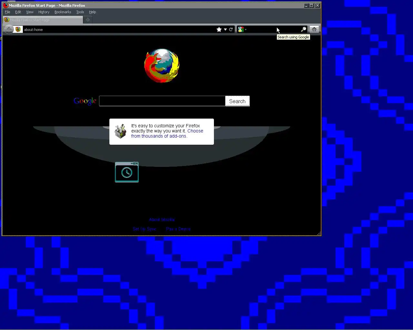413x330 pixels.
Task: Bookmark this page with the star icon
Action: point(219,29)
